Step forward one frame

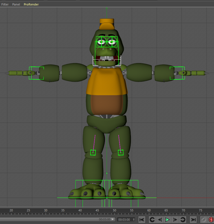coord(175,220)
